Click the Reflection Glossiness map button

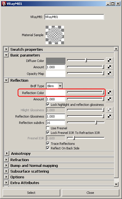coord(109,116)
